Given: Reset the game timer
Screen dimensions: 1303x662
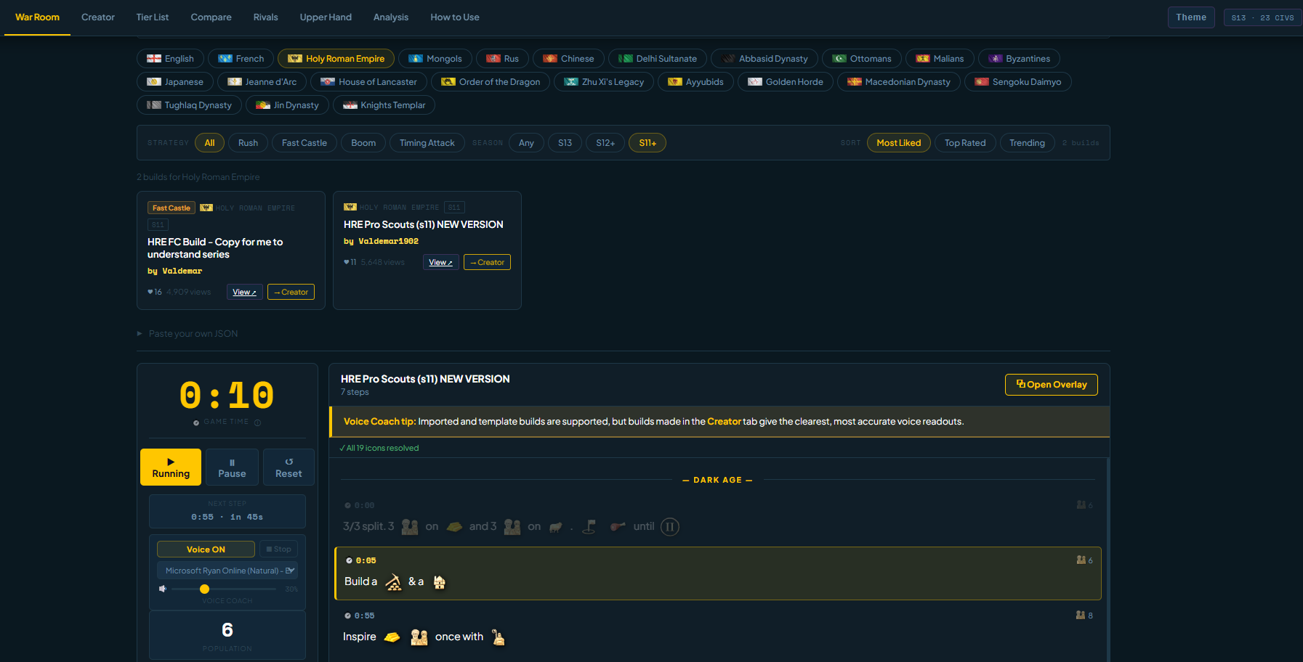Looking at the screenshot, I should click(x=289, y=467).
